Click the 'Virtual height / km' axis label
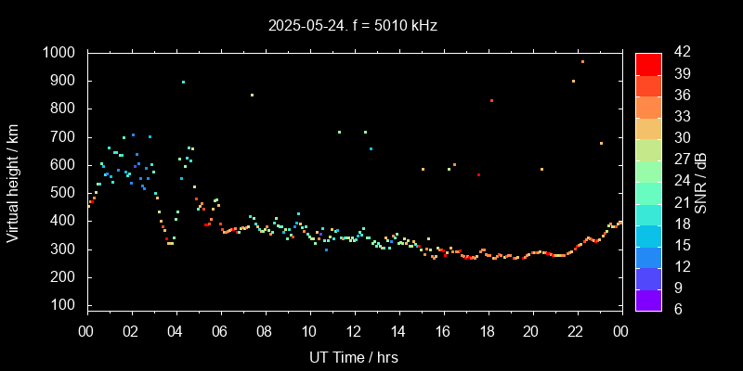 pos(13,182)
